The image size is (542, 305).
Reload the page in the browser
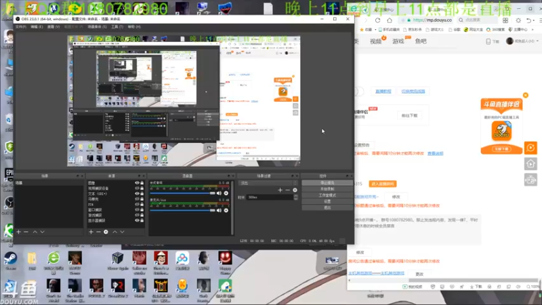click(377, 20)
